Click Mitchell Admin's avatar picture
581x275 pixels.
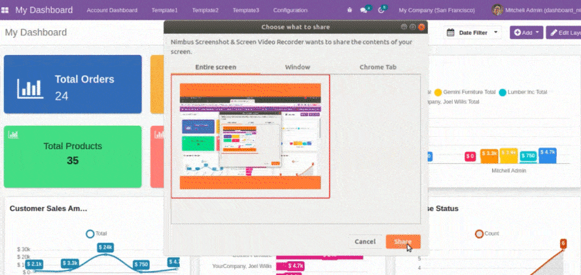[x=497, y=10]
